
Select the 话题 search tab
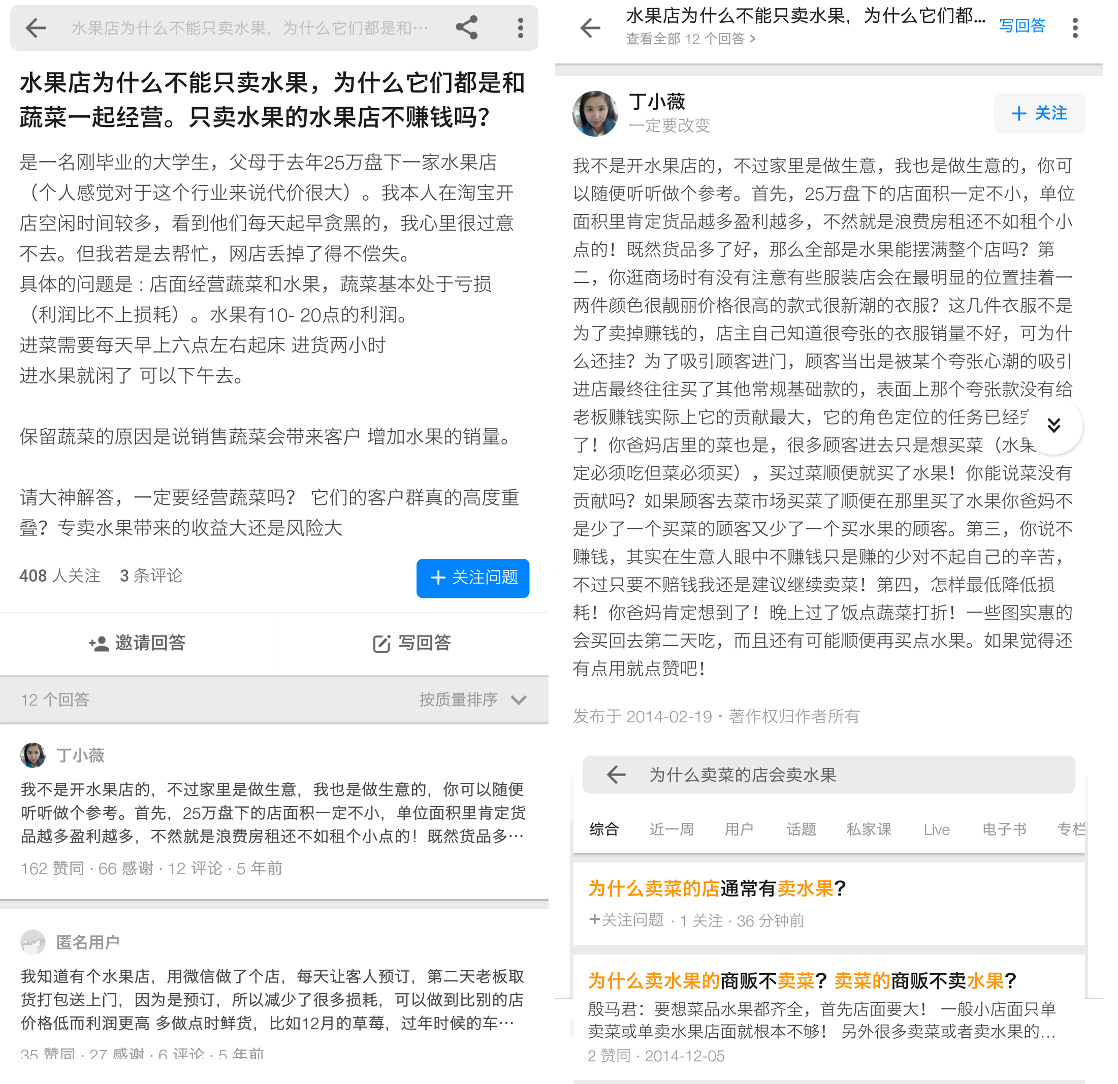(x=801, y=828)
